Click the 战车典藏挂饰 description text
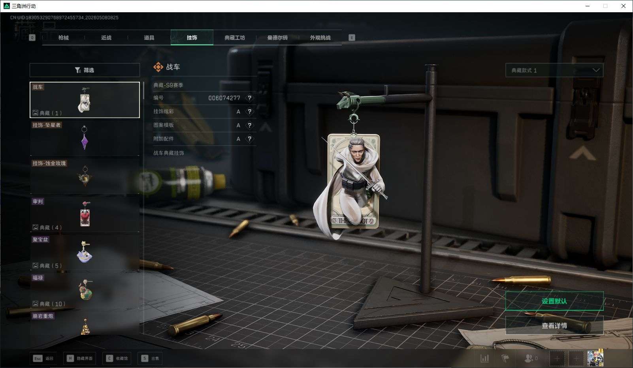 tap(169, 153)
